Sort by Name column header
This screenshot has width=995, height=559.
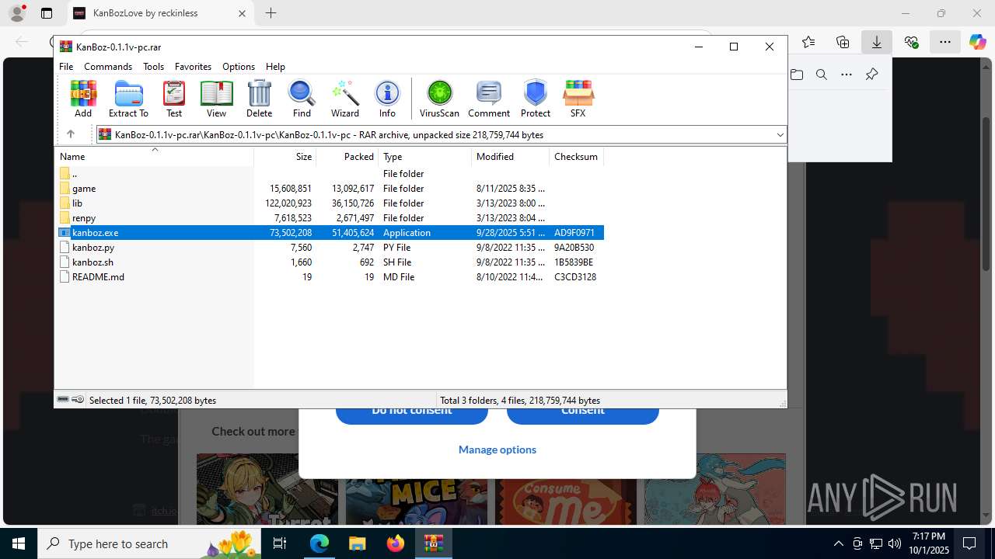pyautogui.click(x=154, y=157)
